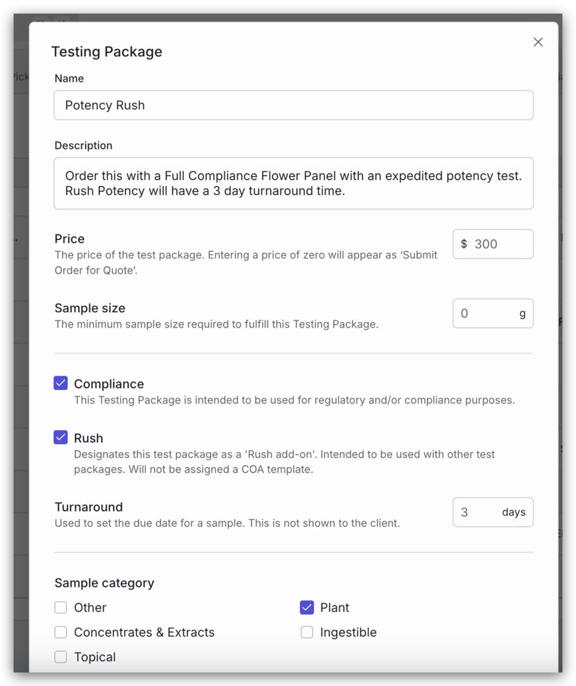This screenshot has height=686, width=576.
Task: Click the Turnaround input showing 3 days
Action: 493,512
